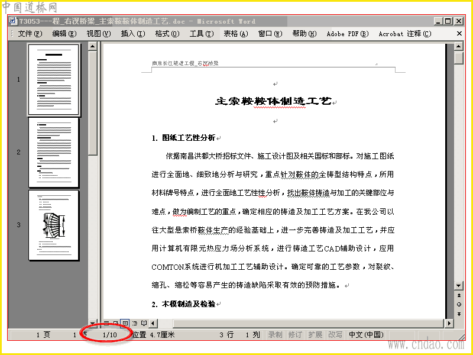Click horizontal scrollbar left arrow
The image size is (473, 355).
pos(153,323)
